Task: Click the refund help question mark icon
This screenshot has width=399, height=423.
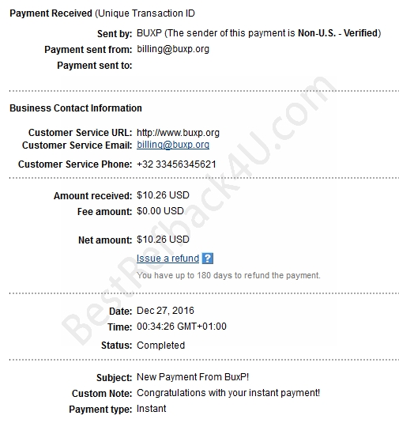Action: [208, 259]
